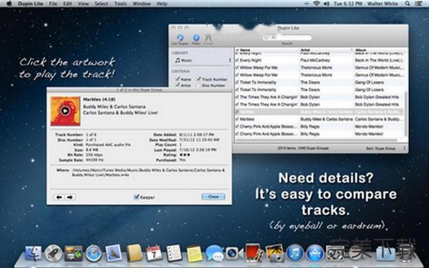
Task: Click the items and Dupe Groups status text
Action: point(303,148)
